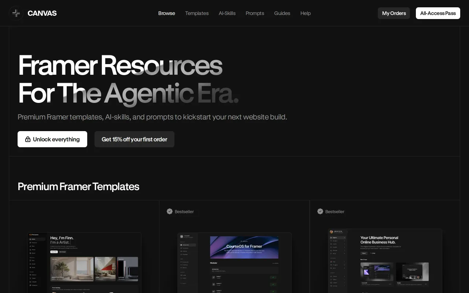The height and width of the screenshot is (293, 469).
Task: Open the Ultimate Personal Online Business Hub thumbnail
Action: point(385,261)
